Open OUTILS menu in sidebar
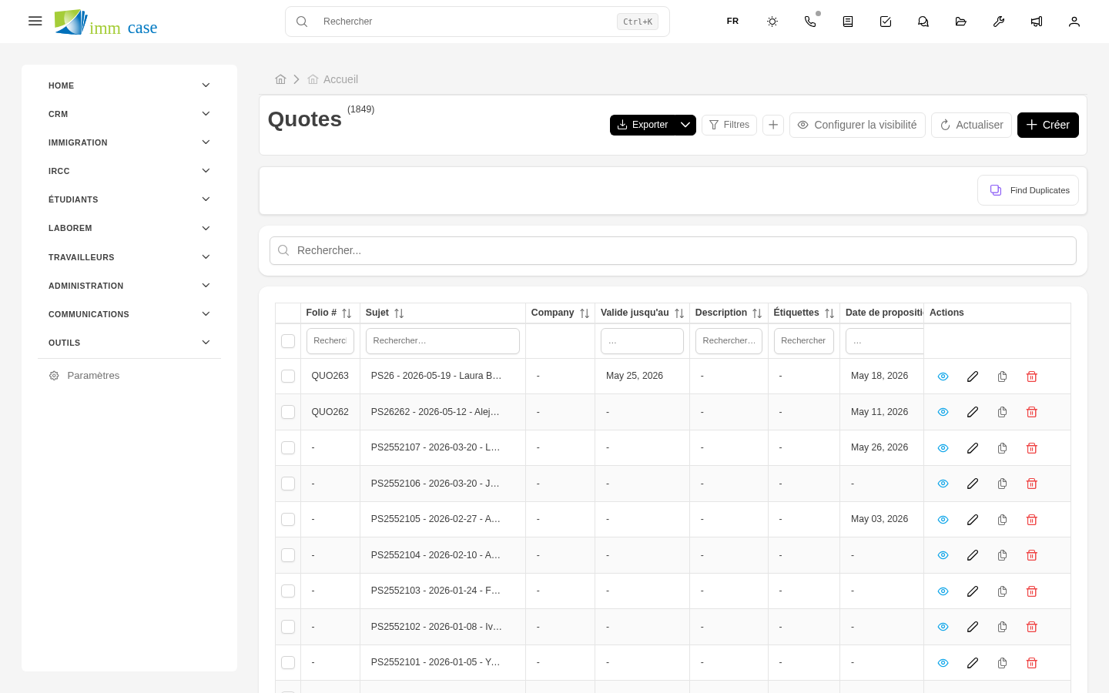The image size is (1109, 693). pos(129,343)
